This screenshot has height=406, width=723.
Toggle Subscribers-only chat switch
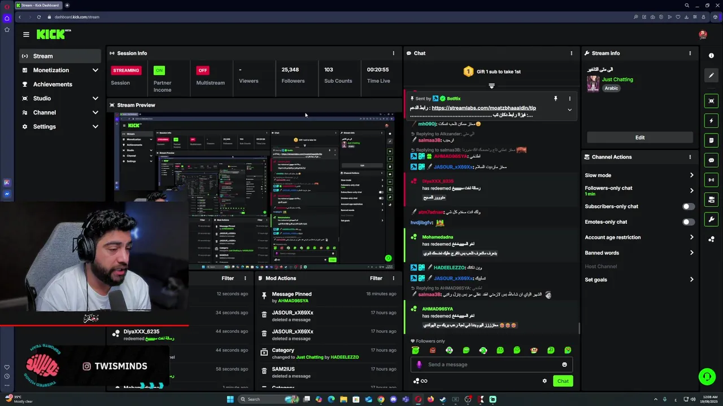coord(688,206)
